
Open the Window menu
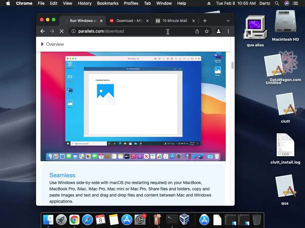click(x=164, y=3)
